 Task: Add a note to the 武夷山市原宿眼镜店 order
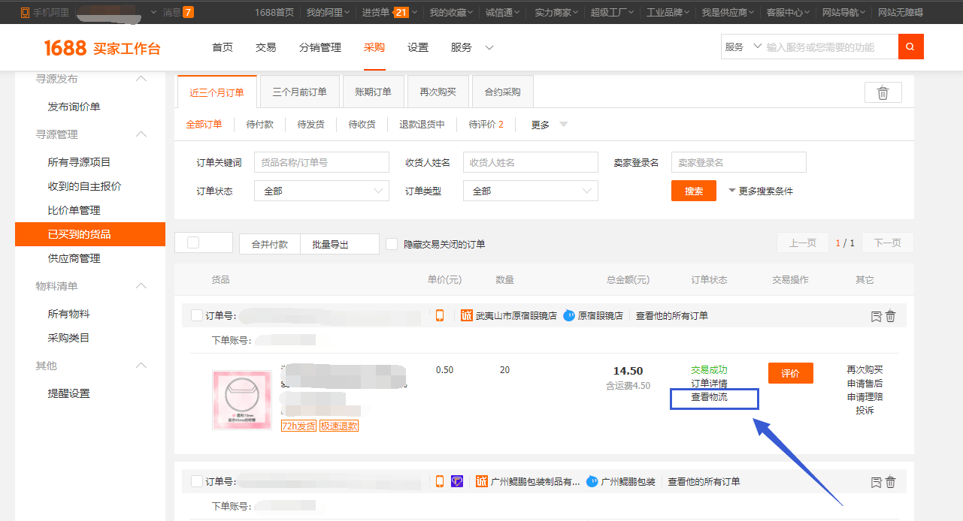click(x=876, y=316)
